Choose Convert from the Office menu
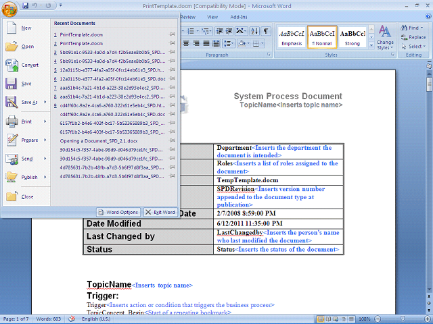The image size is (433, 324). (26, 65)
